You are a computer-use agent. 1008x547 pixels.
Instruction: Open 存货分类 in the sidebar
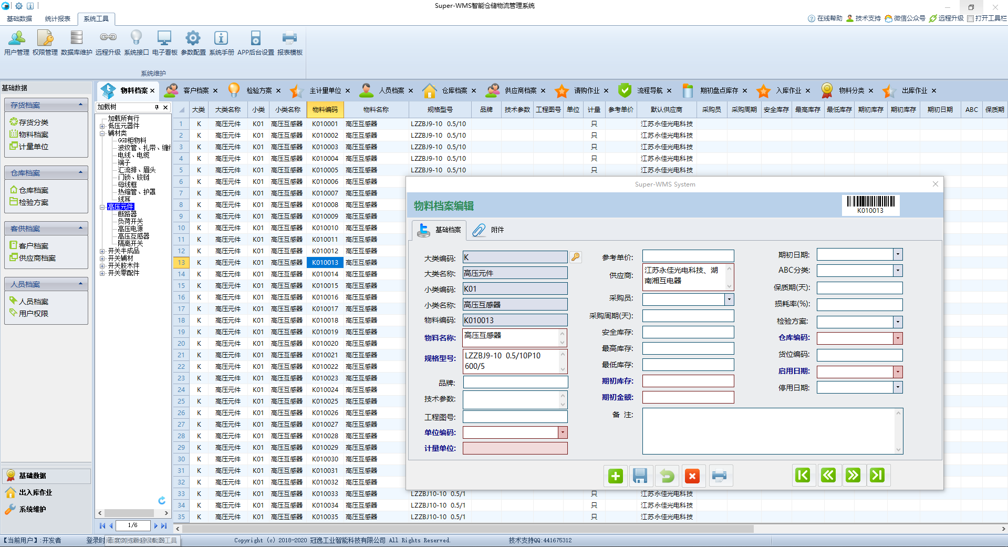[x=34, y=122]
